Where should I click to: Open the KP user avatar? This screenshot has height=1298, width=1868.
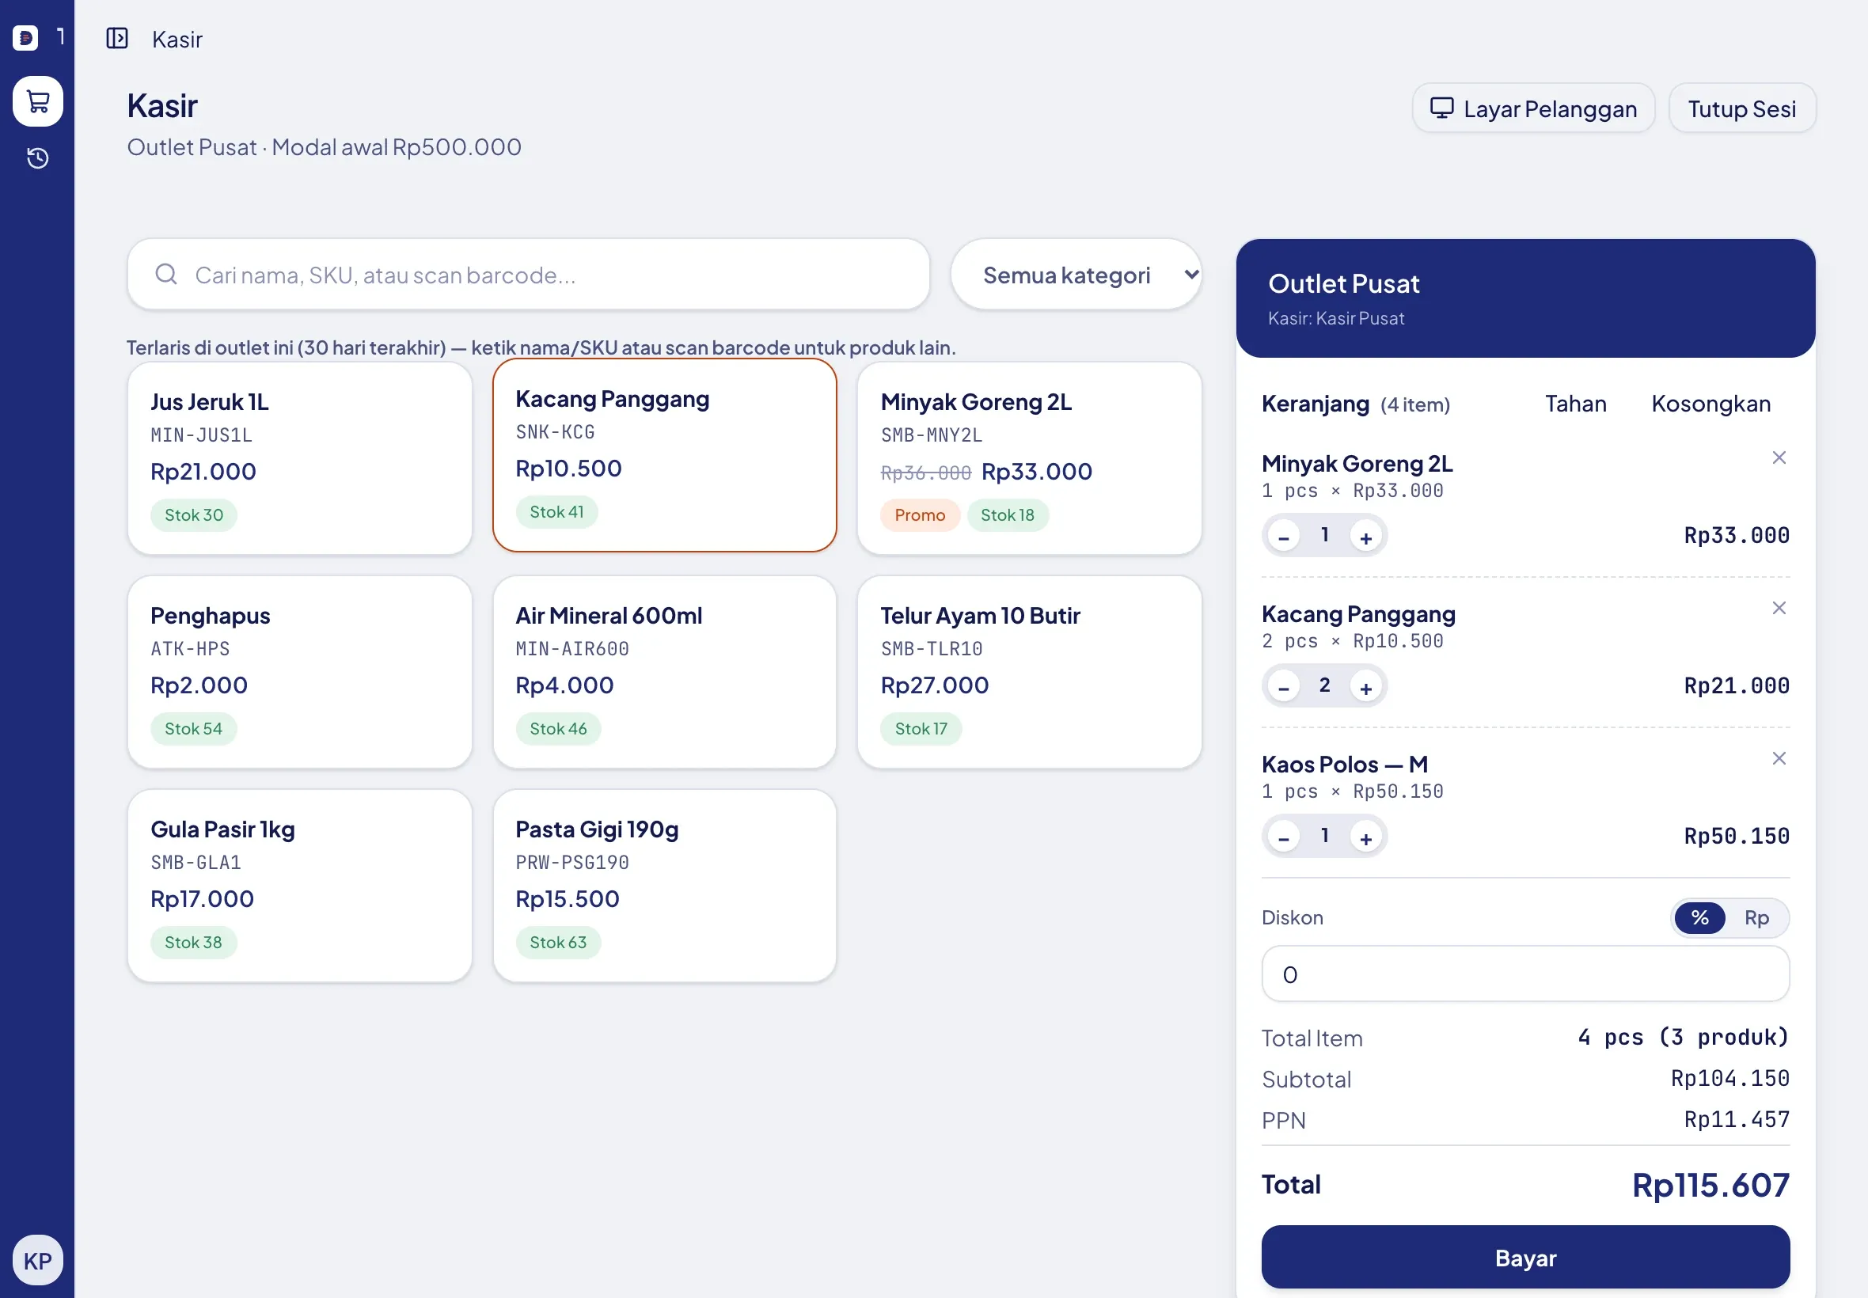37,1260
